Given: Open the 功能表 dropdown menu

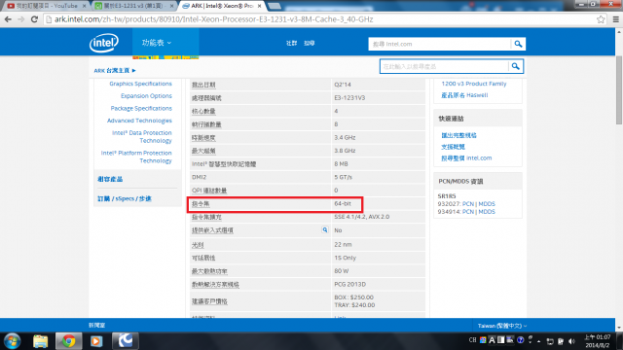Looking at the screenshot, I should (157, 43).
